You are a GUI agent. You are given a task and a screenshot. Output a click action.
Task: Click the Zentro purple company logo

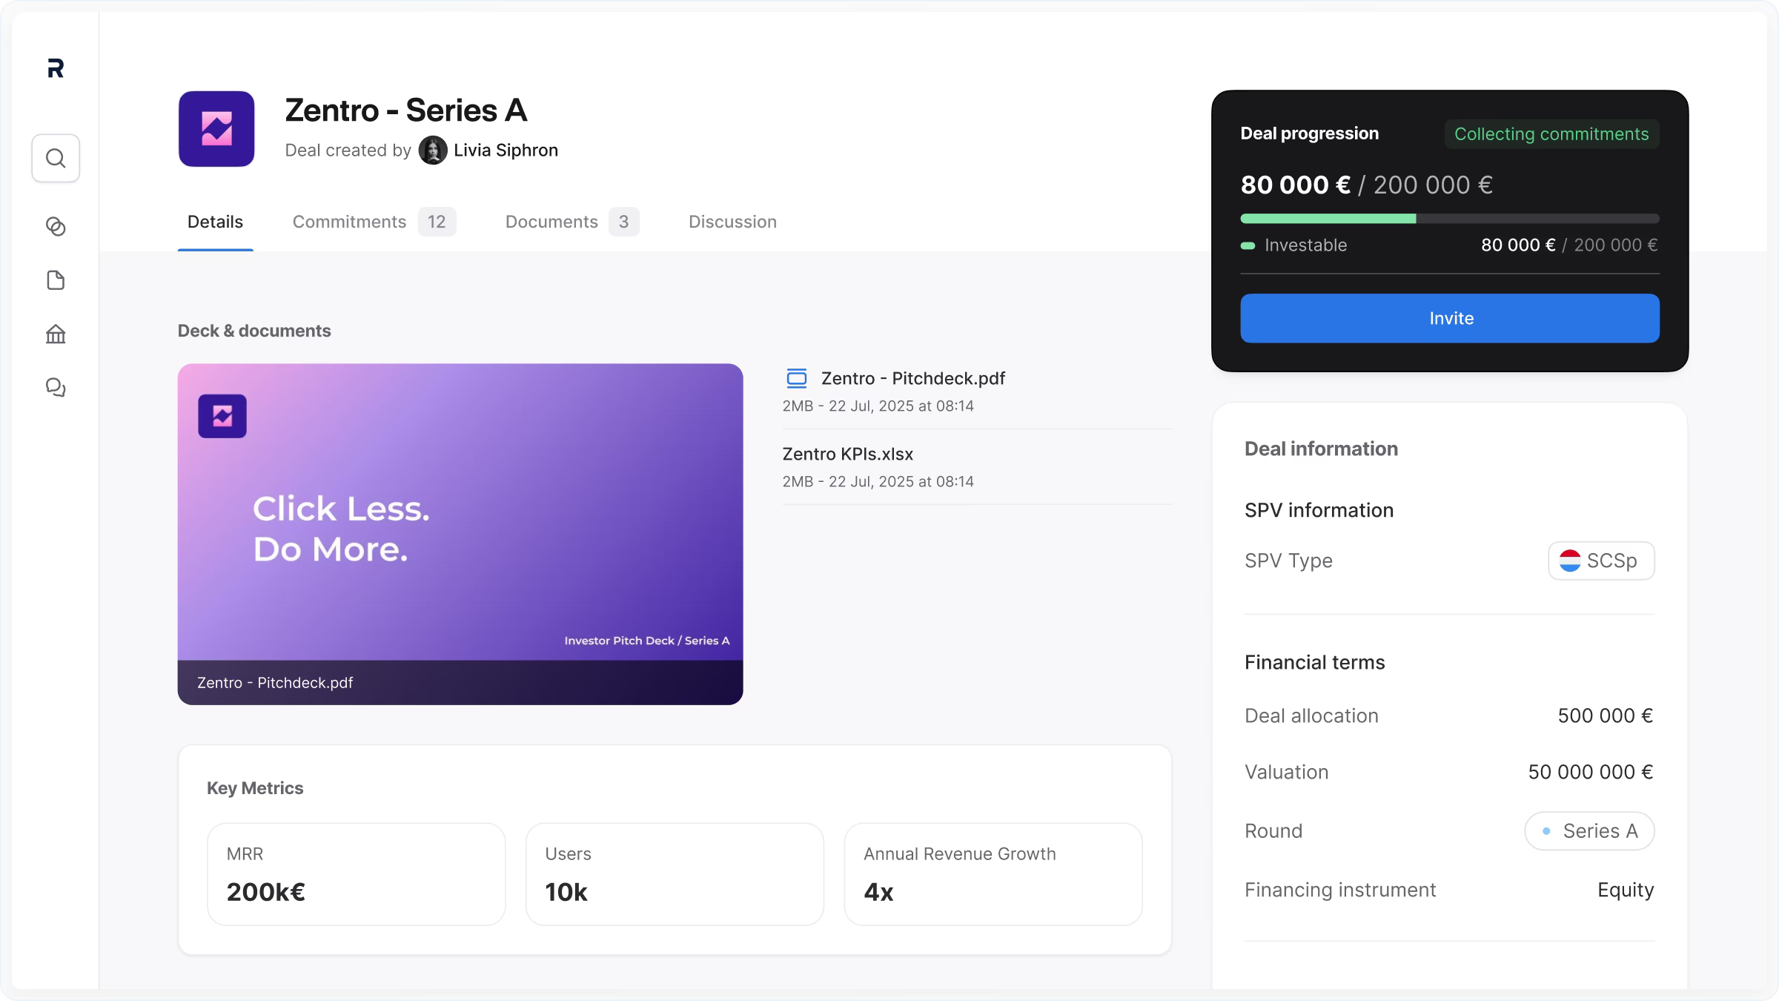216,129
